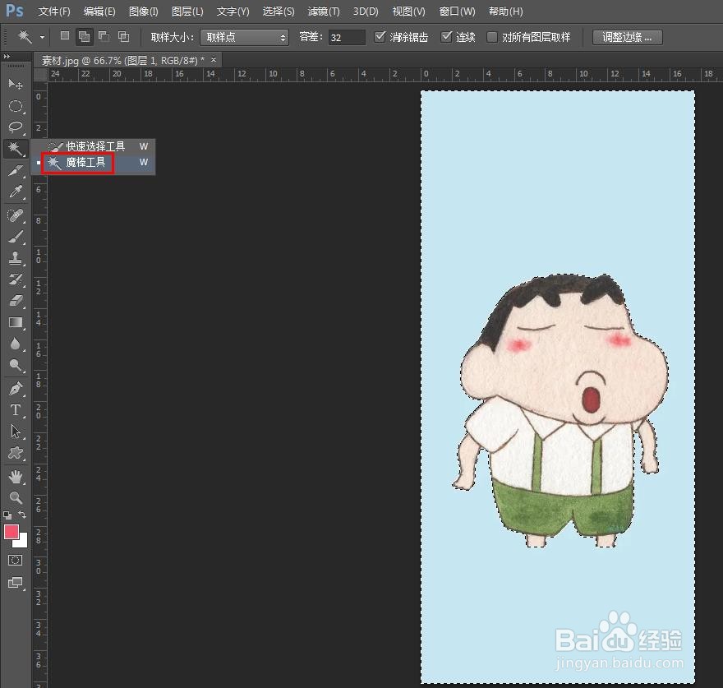Open the 帮助(H) menu

point(506,11)
